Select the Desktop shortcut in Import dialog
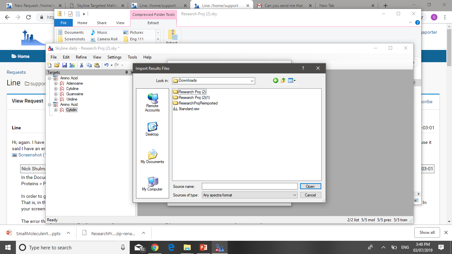 tap(152, 129)
